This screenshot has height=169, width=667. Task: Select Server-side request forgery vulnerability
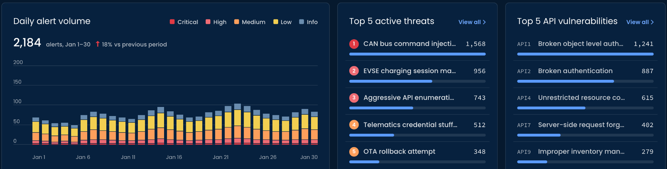585,128
